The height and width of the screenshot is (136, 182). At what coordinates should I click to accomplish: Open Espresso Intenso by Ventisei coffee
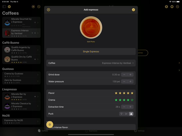(21, 33)
